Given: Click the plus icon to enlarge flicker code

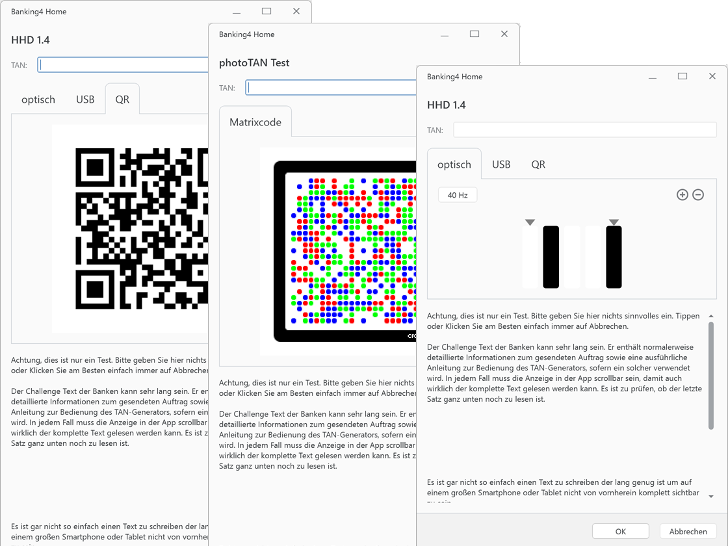Looking at the screenshot, I should (682, 195).
